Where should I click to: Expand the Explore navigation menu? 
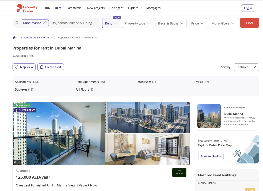(x=135, y=8)
